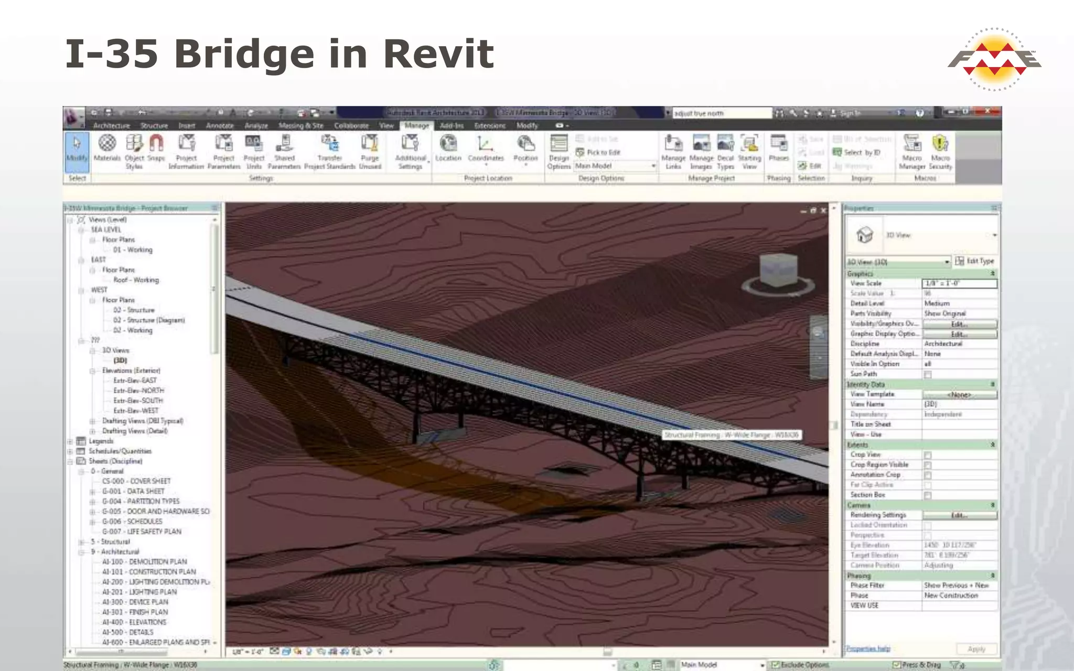Viewport: 1074px width, 671px height.
Task: Click the Project Browser vertical scrollbar
Action: pyautogui.click(x=214, y=290)
